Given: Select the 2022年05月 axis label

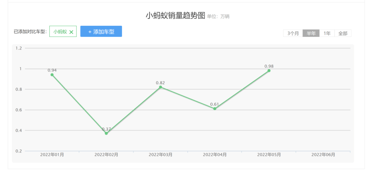Looking at the screenshot, I should click(269, 155).
